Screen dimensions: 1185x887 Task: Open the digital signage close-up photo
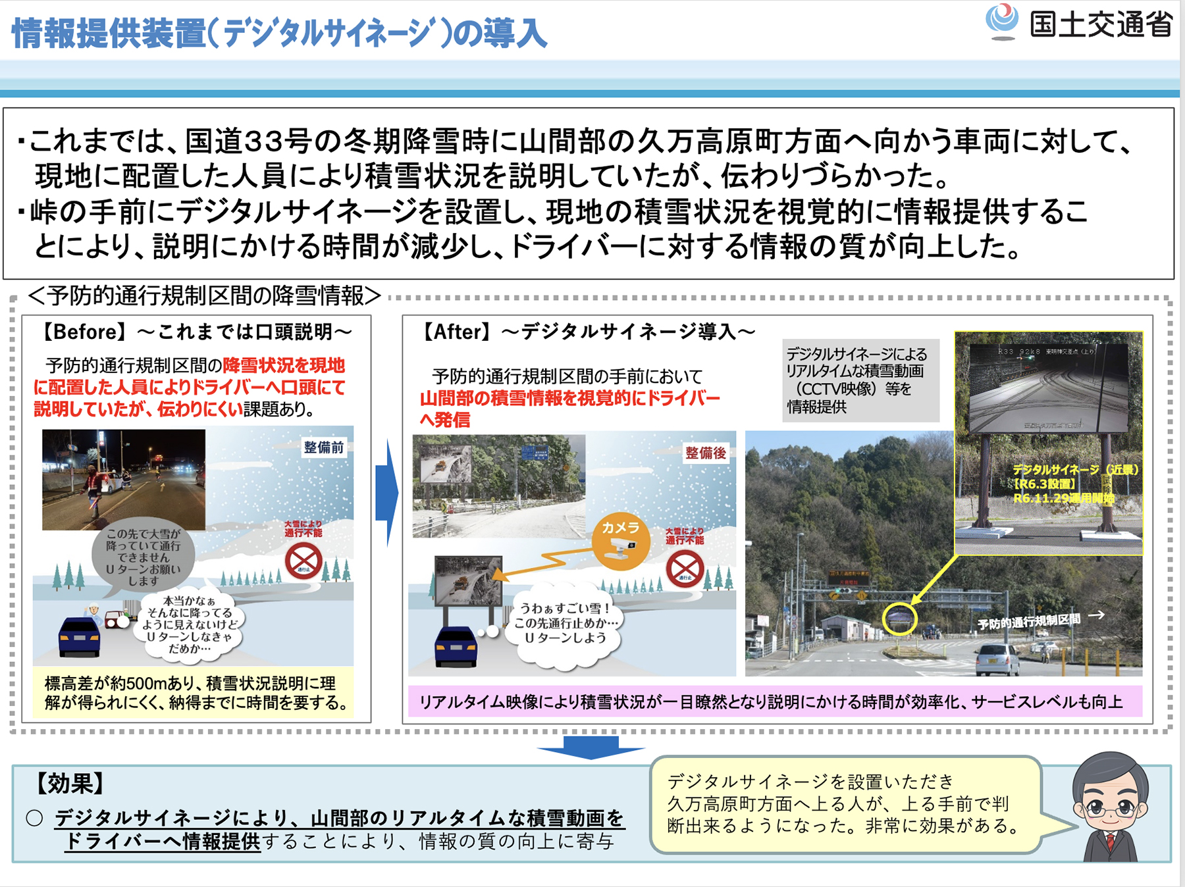click(x=1048, y=443)
